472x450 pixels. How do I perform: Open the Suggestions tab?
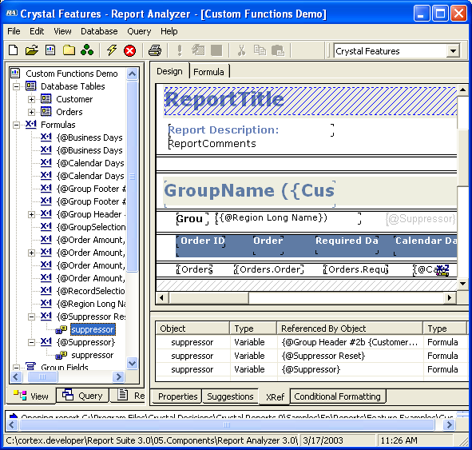pyautogui.click(x=230, y=396)
